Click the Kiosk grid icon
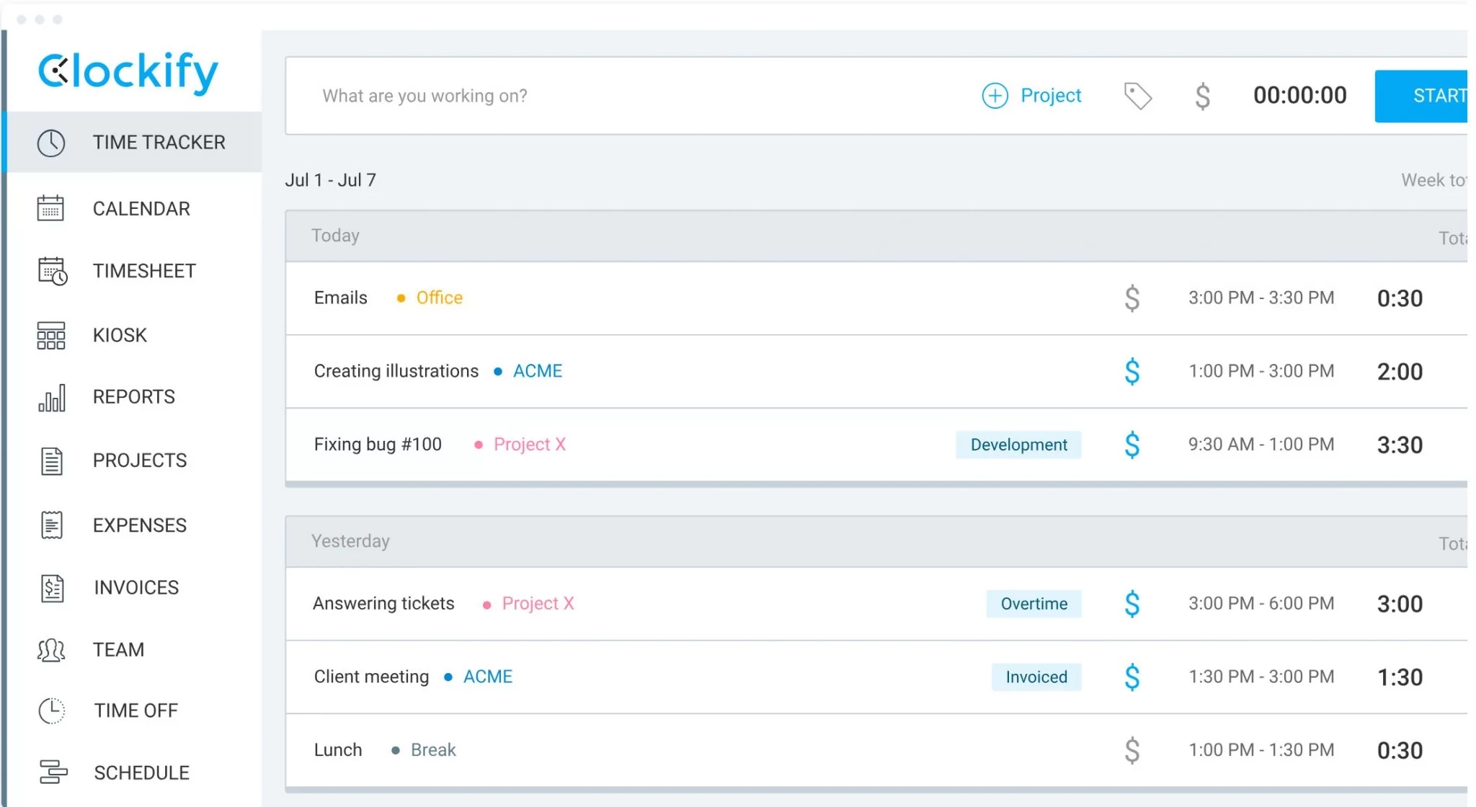Image resolution: width=1476 pixels, height=807 pixels. (x=51, y=335)
